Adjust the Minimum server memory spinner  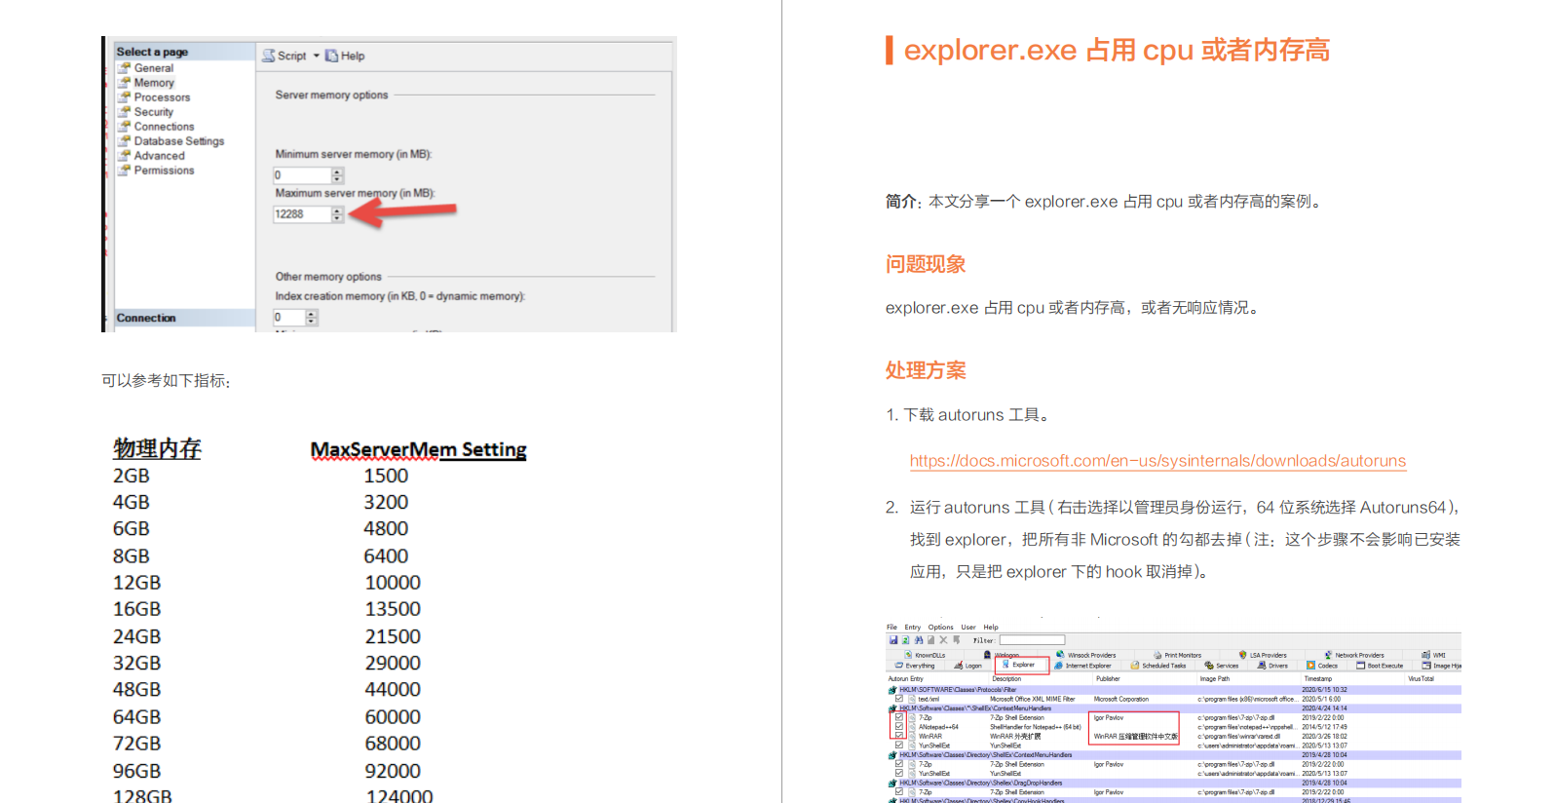pos(337,175)
